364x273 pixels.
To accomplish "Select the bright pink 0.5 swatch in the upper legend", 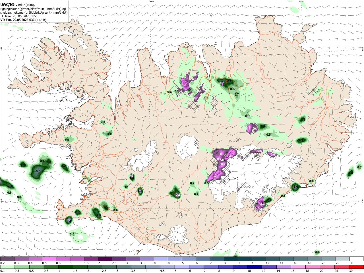I will pyautogui.click(x=49, y=259).
